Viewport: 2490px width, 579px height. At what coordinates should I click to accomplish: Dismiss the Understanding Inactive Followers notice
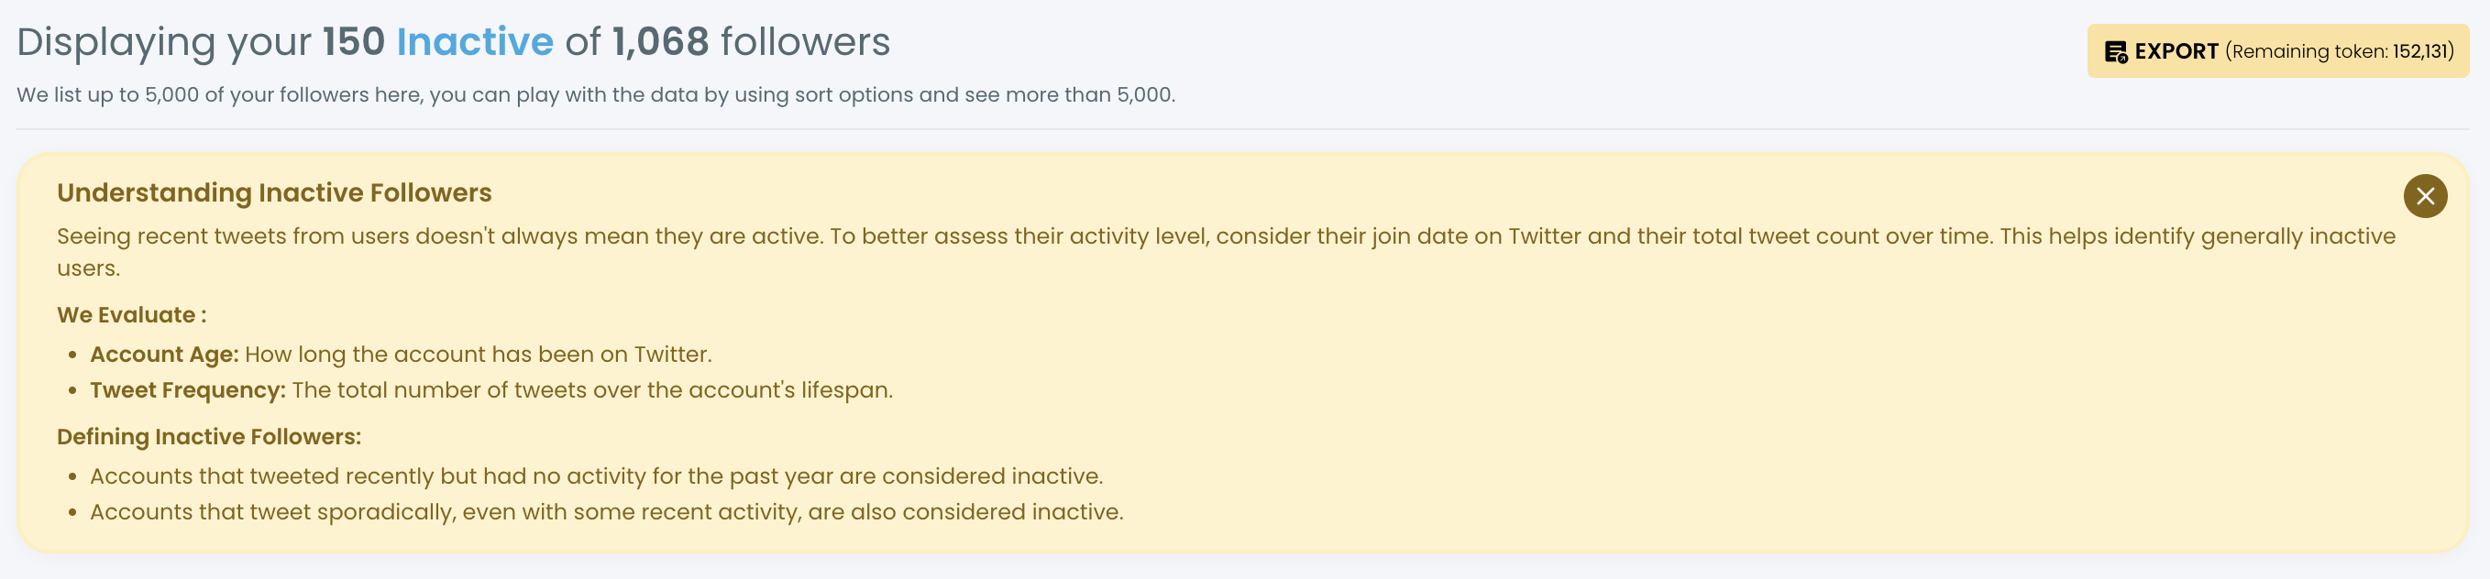(x=2425, y=197)
